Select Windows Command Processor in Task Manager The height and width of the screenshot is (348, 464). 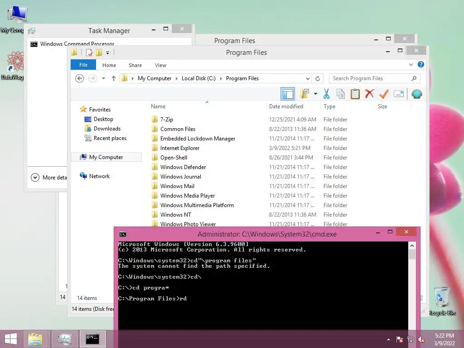77,44
